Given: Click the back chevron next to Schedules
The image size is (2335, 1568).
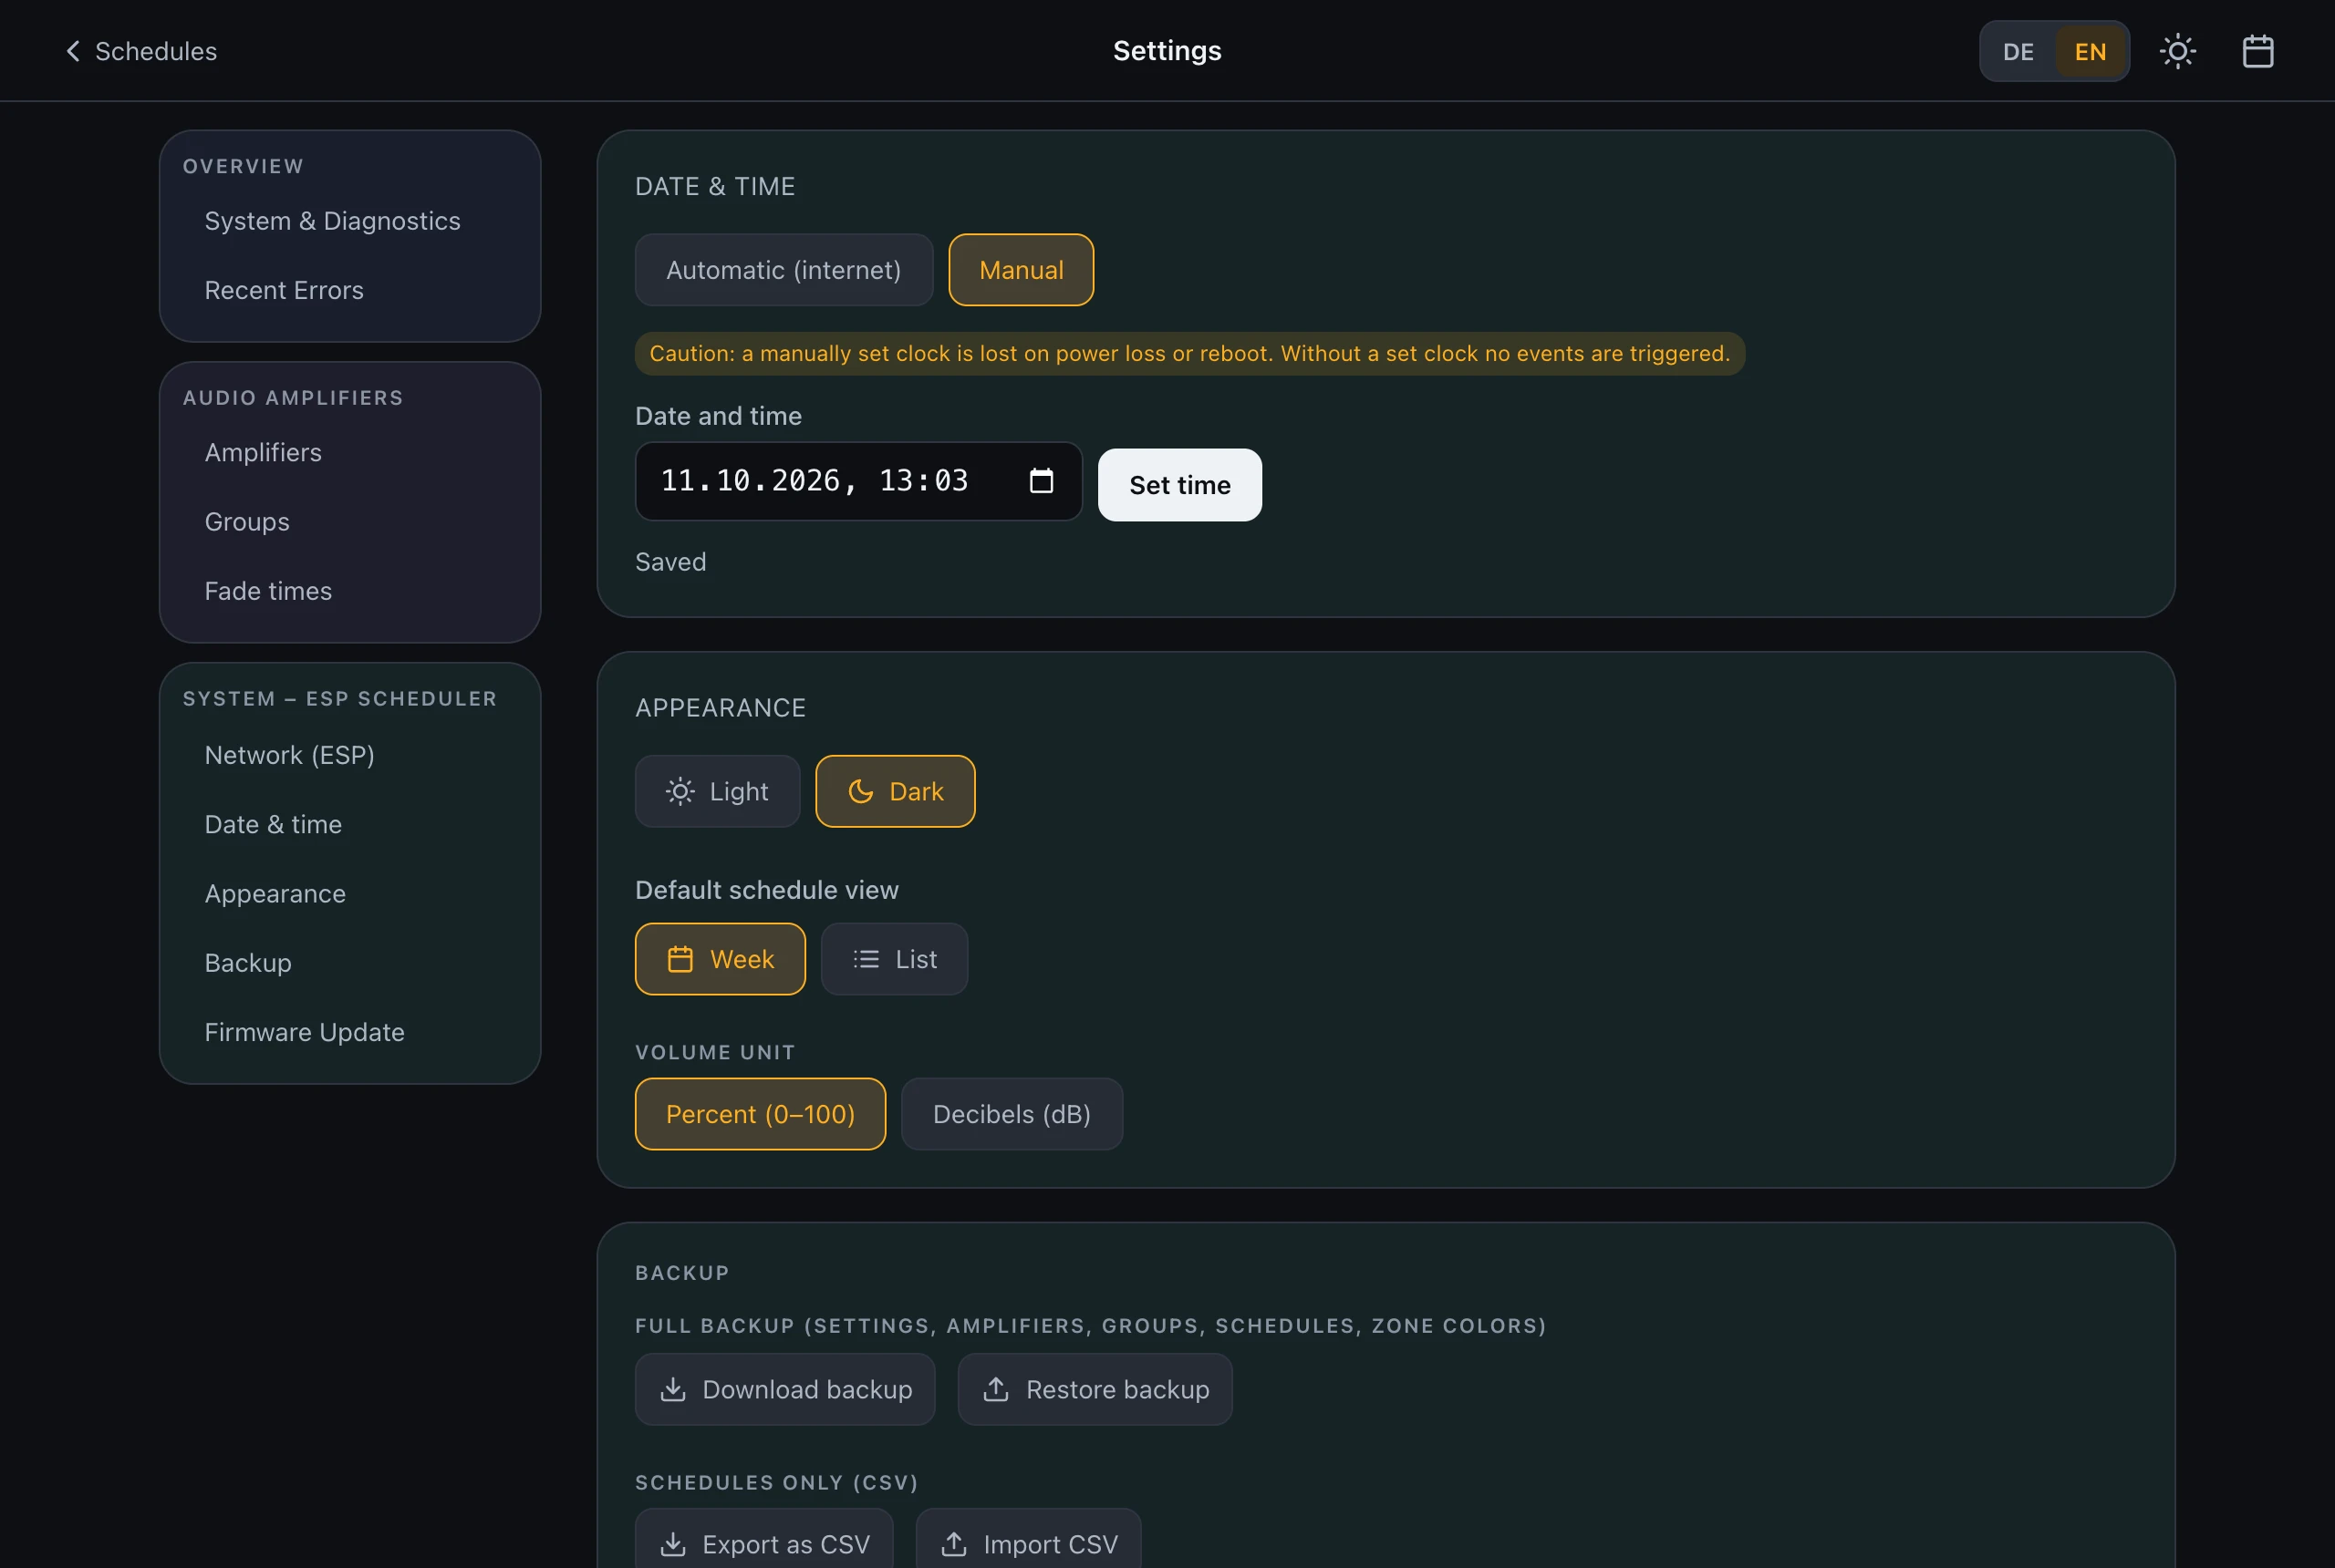Looking at the screenshot, I should 73,51.
